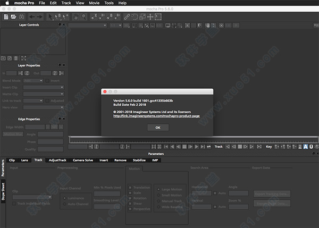Select the Rotate tool in toolbar
The height and width of the screenshot is (228, 319).
[135, 17]
